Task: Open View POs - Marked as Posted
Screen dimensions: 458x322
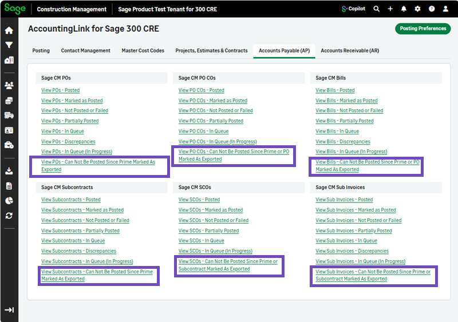Action: pos(72,101)
